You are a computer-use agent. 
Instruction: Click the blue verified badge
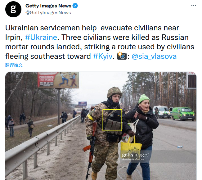click(75, 6)
